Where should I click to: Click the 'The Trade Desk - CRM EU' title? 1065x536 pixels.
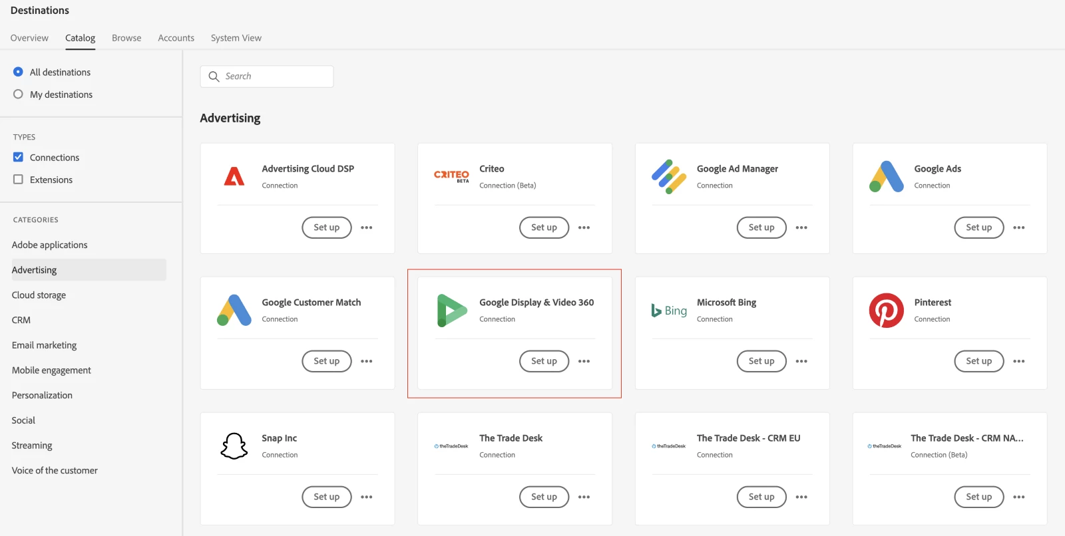[749, 438]
